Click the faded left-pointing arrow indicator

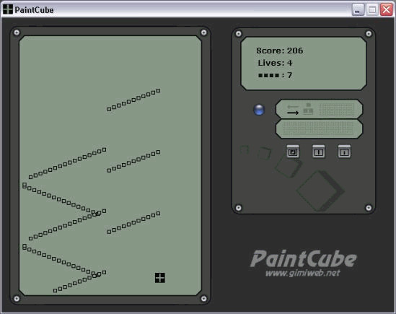(293, 107)
